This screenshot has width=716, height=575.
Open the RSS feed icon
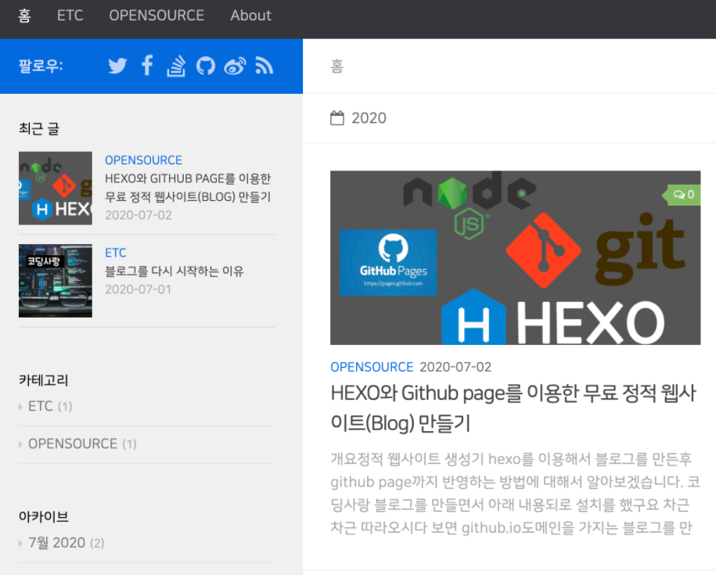264,66
